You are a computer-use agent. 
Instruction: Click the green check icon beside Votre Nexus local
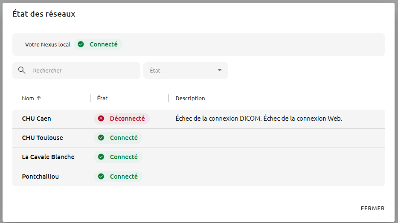point(81,44)
